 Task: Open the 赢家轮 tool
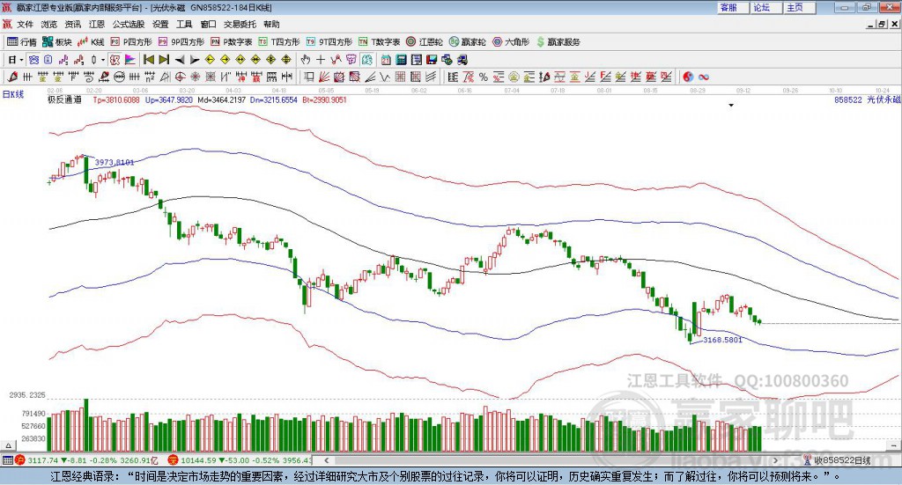click(x=467, y=42)
